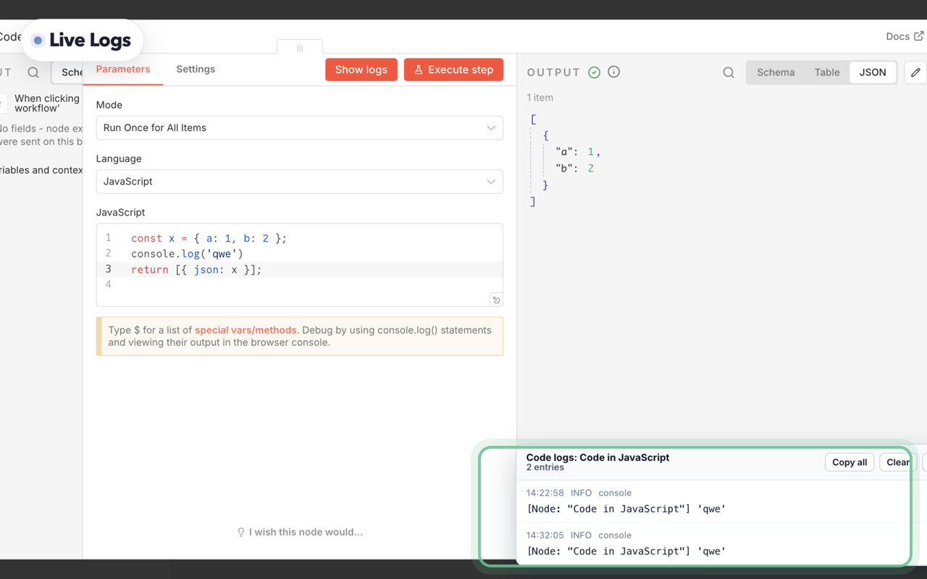Switch to the Parameters tab

point(123,69)
